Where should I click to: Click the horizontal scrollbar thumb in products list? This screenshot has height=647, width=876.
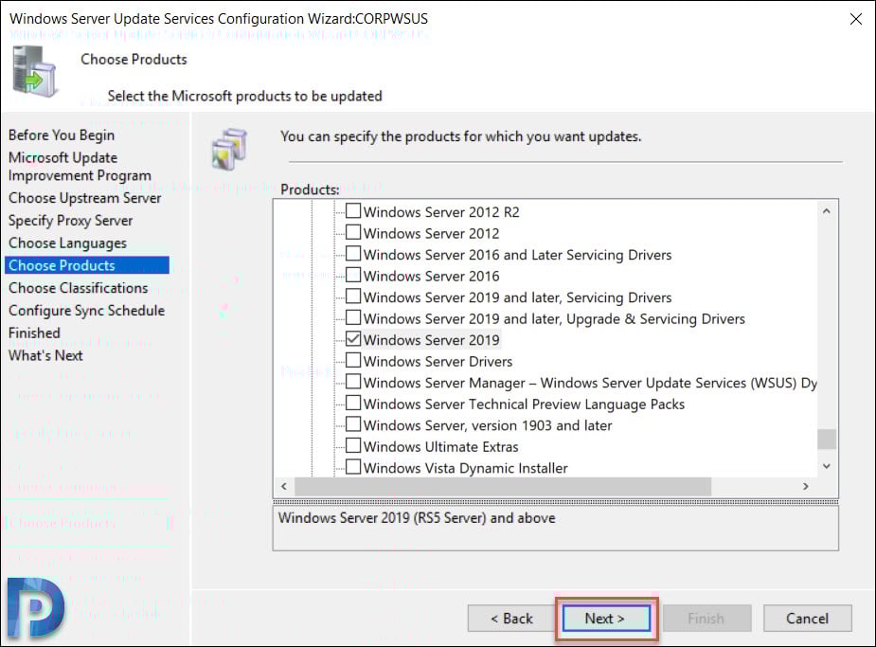[503, 486]
